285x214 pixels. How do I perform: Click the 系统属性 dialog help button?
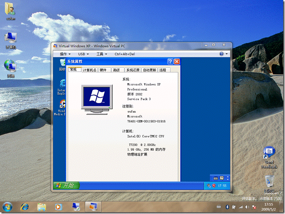click(x=170, y=61)
